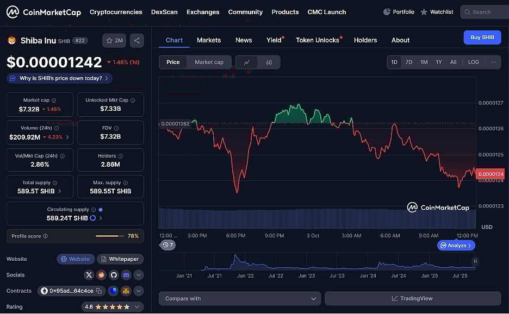The image size is (509, 314).
Task: Open the Compare with dropdown
Action: pyautogui.click(x=239, y=298)
